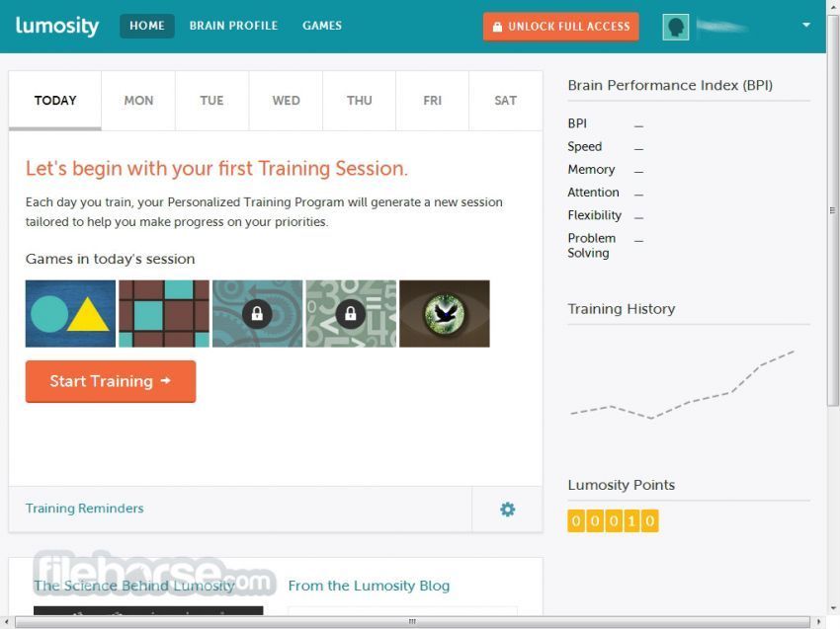The image size is (840, 629).
Task: Click Games in today's session label
Action: point(111,259)
